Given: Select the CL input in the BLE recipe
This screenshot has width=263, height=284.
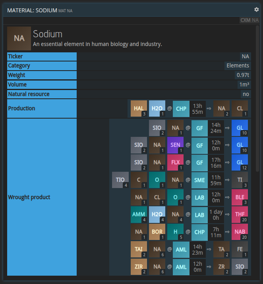Looking at the screenshot, I should [157, 197].
